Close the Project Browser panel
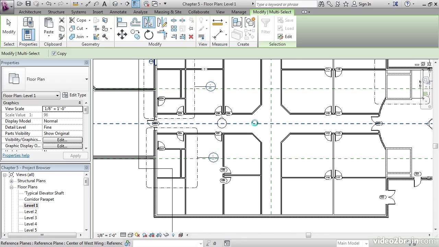This screenshot has height=247, width=439. [x=86, y=168]
